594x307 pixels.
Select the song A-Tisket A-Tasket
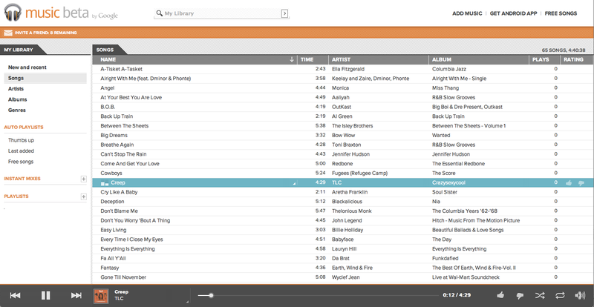pyautogui.click(x=122, y=69)
